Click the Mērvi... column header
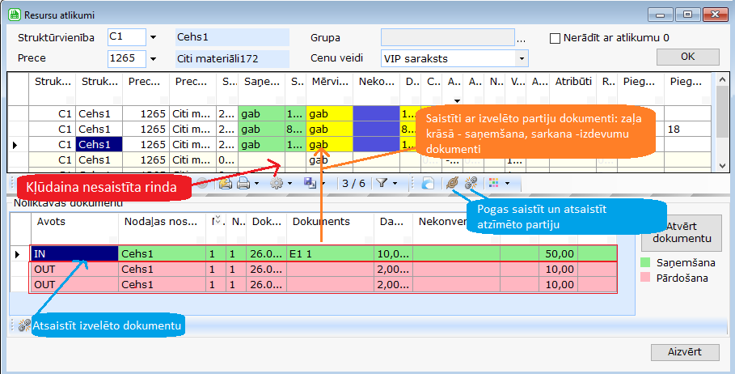 [x=330, y=82]
